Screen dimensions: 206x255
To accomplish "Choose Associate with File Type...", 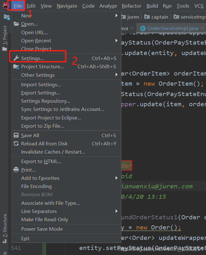I will (66, 203).
